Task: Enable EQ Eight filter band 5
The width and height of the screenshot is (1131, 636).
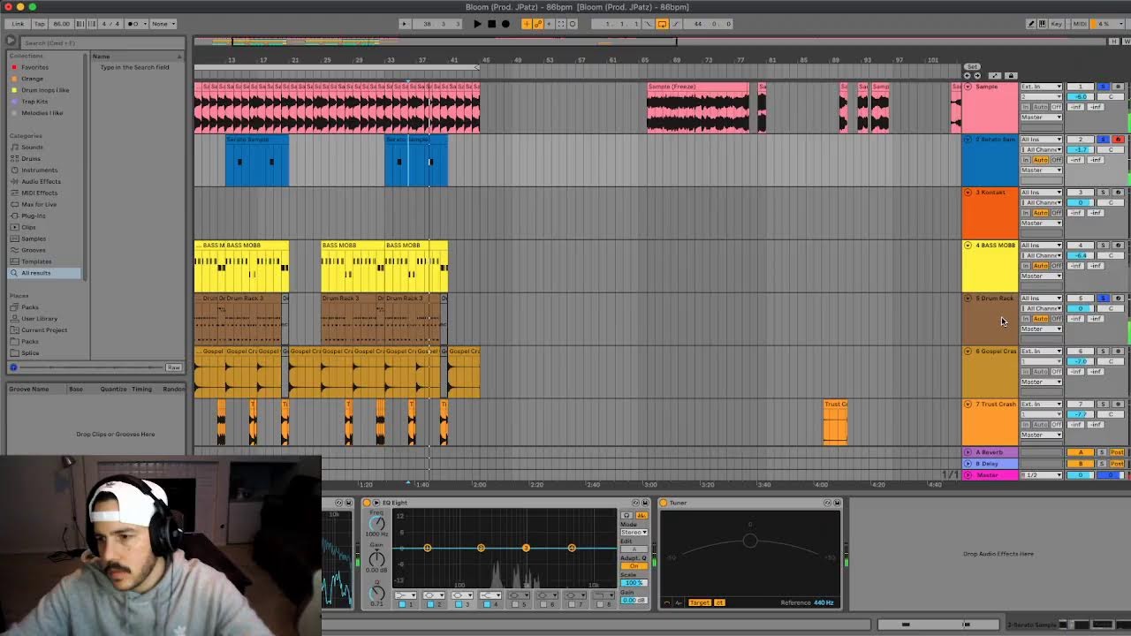Action: click(x=515, y=604)
